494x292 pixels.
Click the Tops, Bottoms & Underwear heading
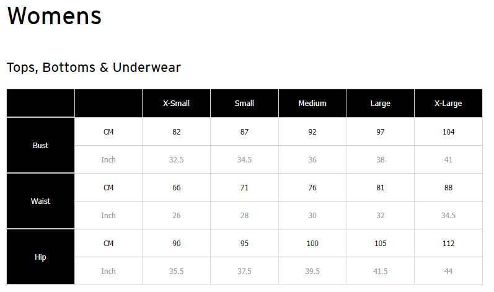click(94, 68)
